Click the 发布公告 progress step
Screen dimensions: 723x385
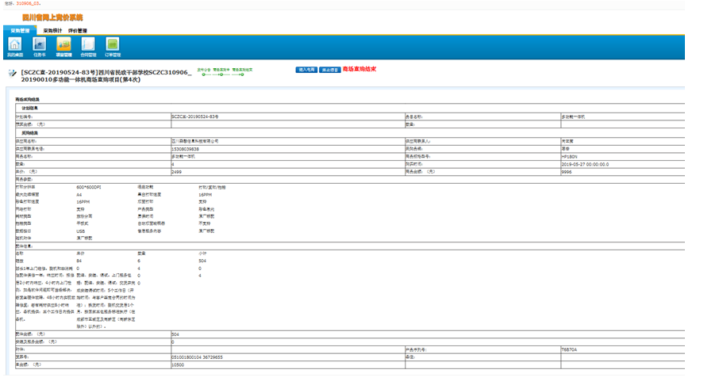pos(202,69)
